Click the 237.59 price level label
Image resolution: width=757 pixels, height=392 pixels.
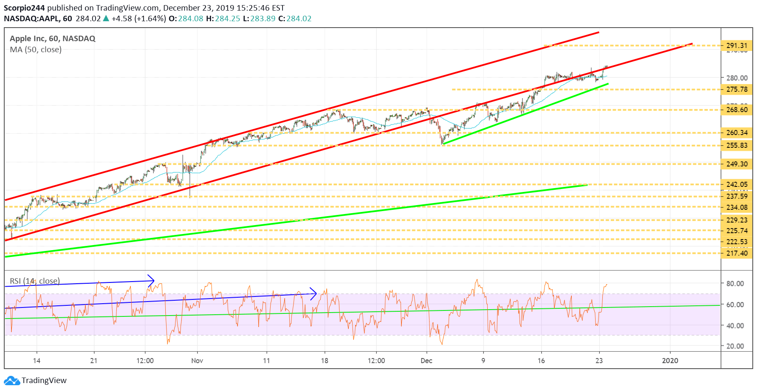[737, 196]
